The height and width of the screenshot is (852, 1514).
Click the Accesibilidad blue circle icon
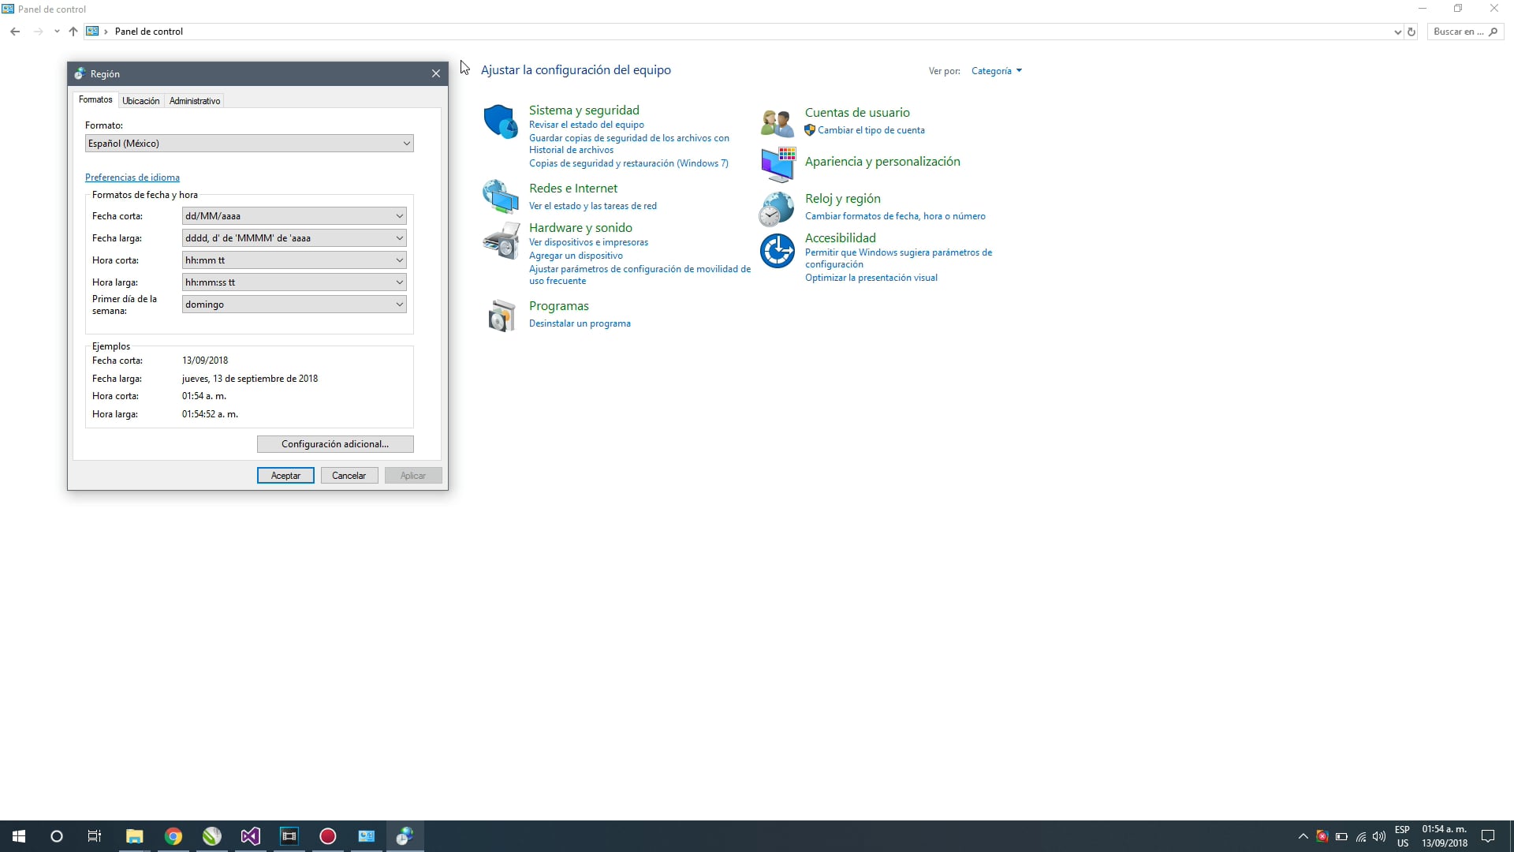pos(777,251)
